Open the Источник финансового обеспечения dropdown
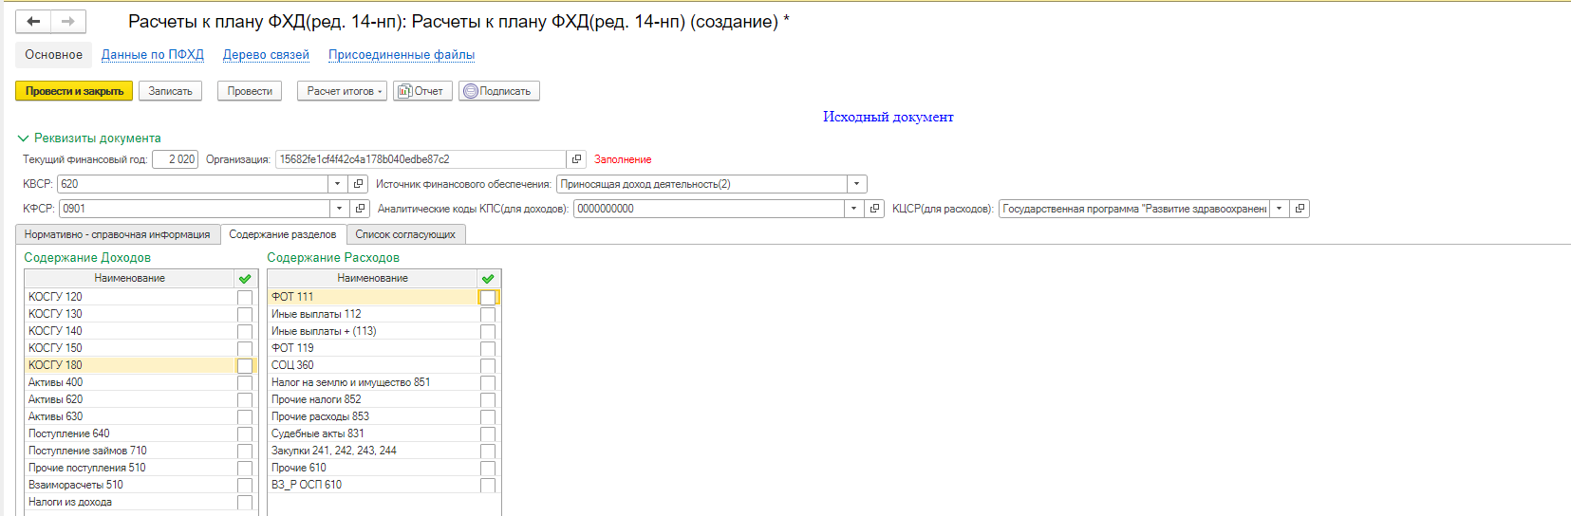The image size is (1571, 516). click(857, 184)
